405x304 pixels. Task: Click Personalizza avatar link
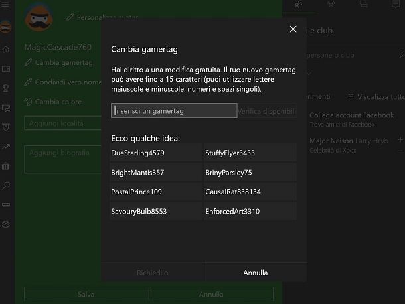click(x=102, y=17)
